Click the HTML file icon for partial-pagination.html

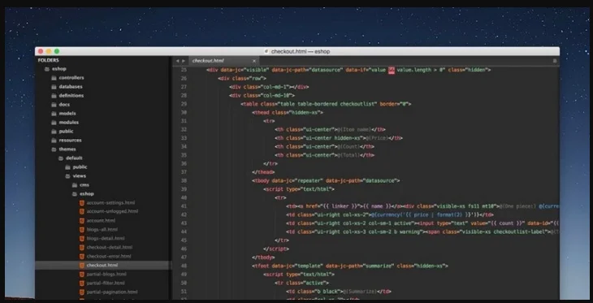[82, 292]
